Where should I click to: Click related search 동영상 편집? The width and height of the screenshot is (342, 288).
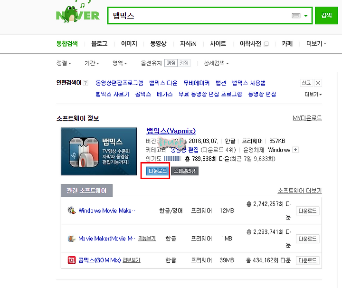tap(262, 94)
